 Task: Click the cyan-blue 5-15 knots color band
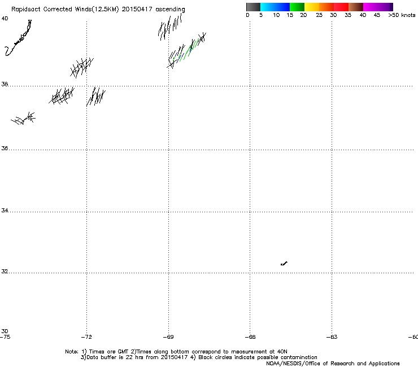(x=275, y=7)
